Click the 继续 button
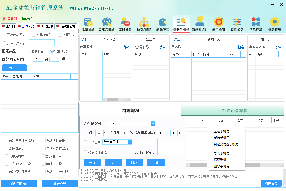This screenshot has height=191, width=286. pyautogui.click(x=134, y=162)
